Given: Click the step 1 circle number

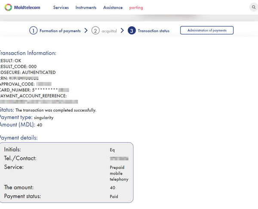Looking at the screenshot, I should pyautogui.click(x=34, y=31).
